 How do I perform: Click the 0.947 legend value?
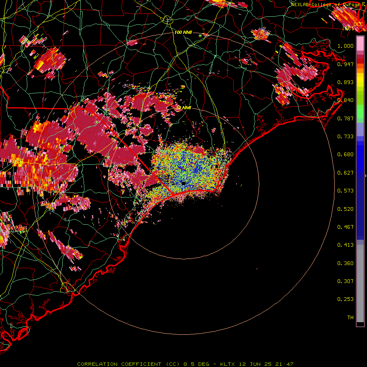click(345, 64)
